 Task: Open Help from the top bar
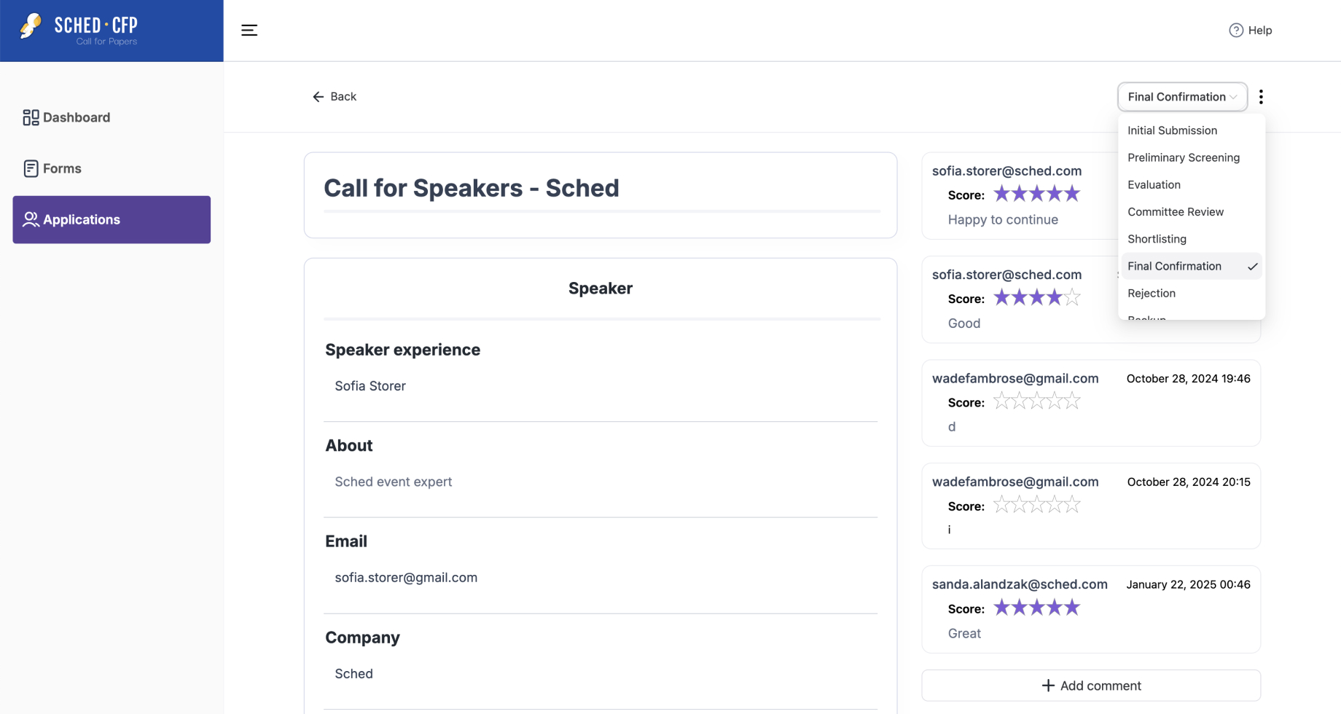tap(1251, 30)
